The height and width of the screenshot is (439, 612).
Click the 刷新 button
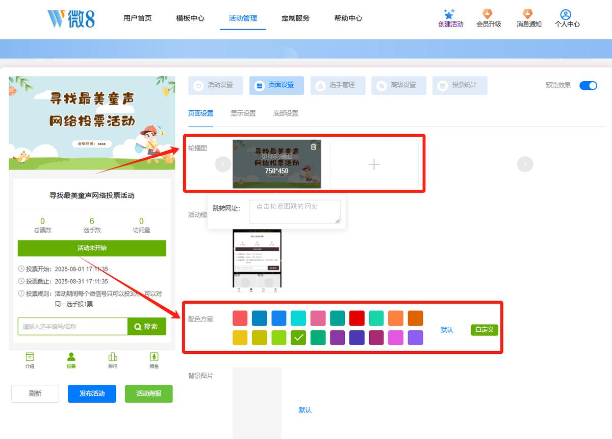35,394
